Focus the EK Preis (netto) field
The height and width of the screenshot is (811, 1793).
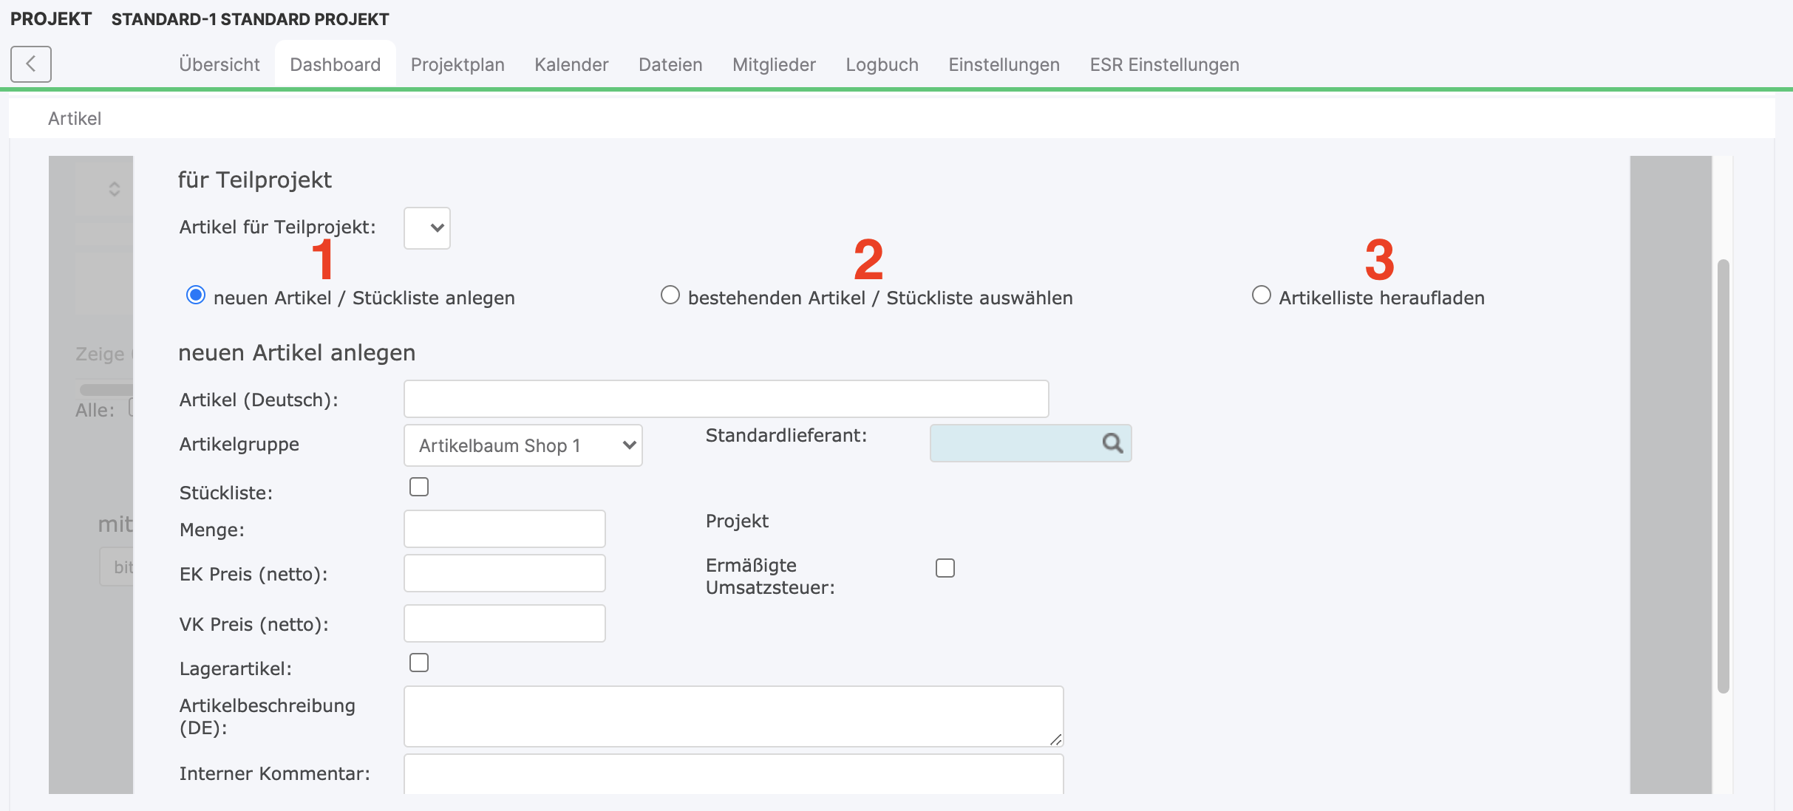pos(504,573)
